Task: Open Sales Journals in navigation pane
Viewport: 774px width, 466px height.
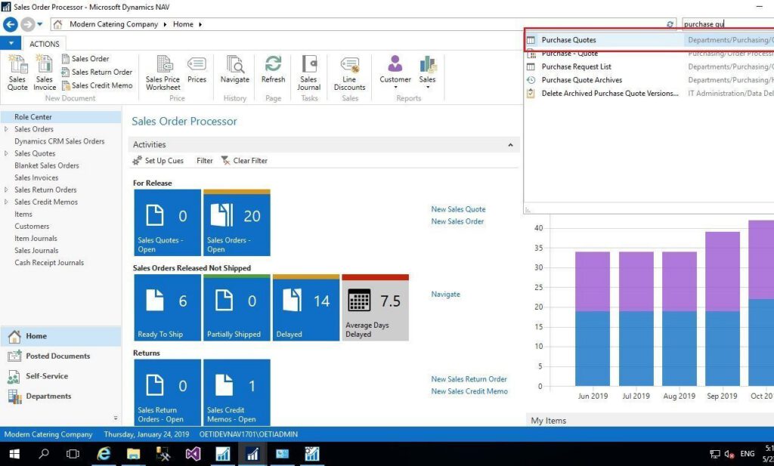Action: [36, 251]
